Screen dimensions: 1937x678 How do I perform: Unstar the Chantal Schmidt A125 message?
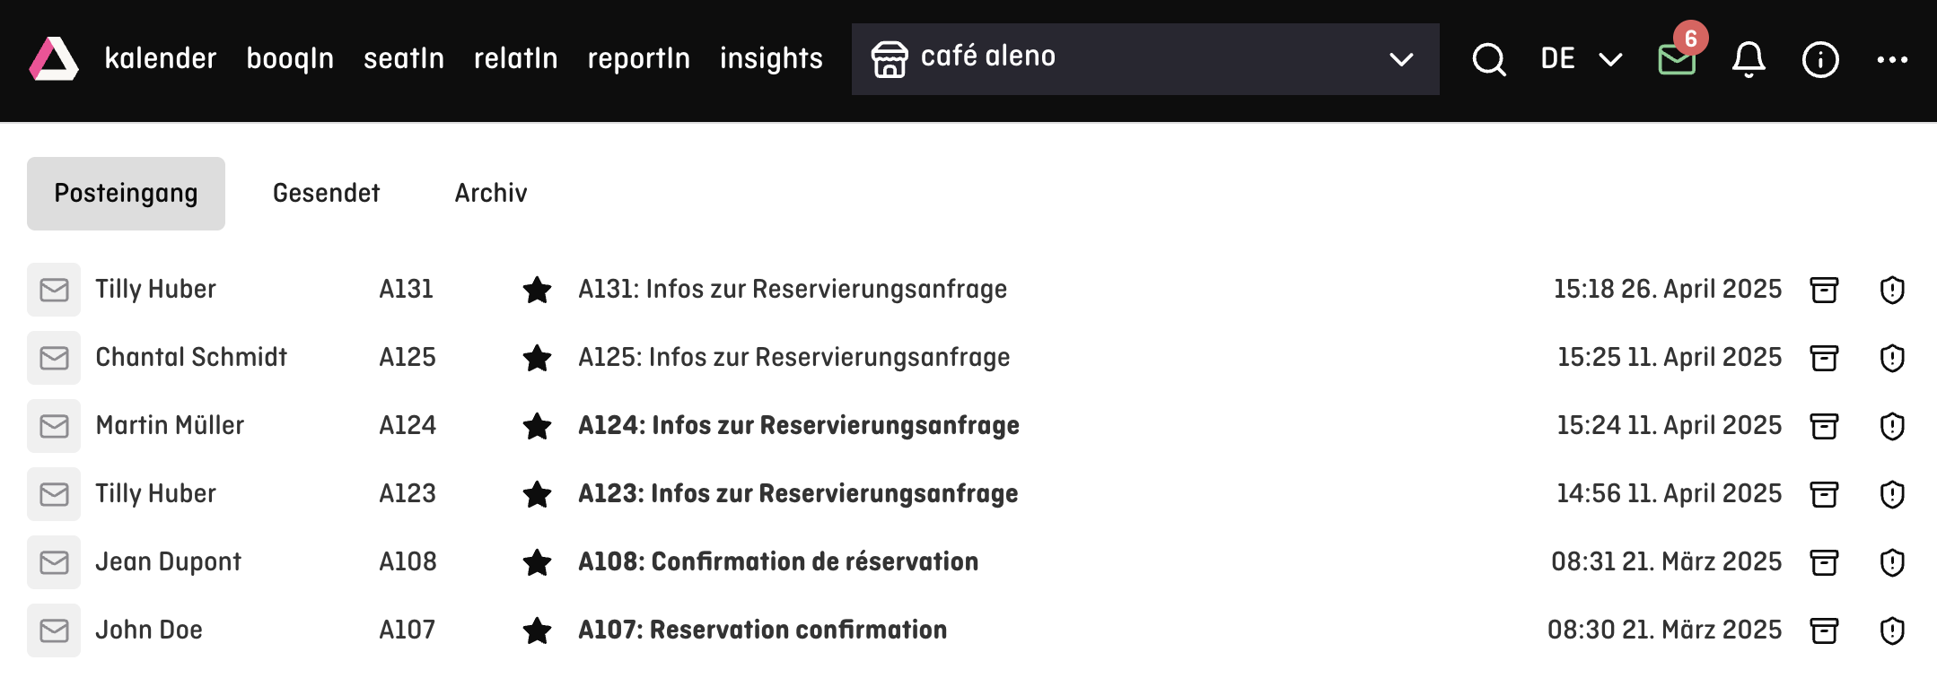click(537, 358)
